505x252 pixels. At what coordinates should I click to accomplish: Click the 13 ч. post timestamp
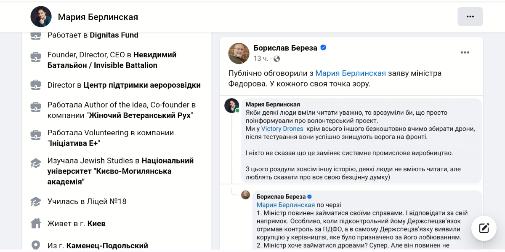click(260, 59)
